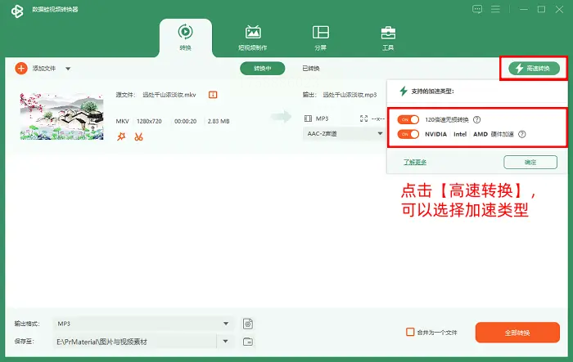Image resolution: width=573 pixels, height=362 pixels.
Task: Click the feedback message icon in title bar
Action: [477, 9]
